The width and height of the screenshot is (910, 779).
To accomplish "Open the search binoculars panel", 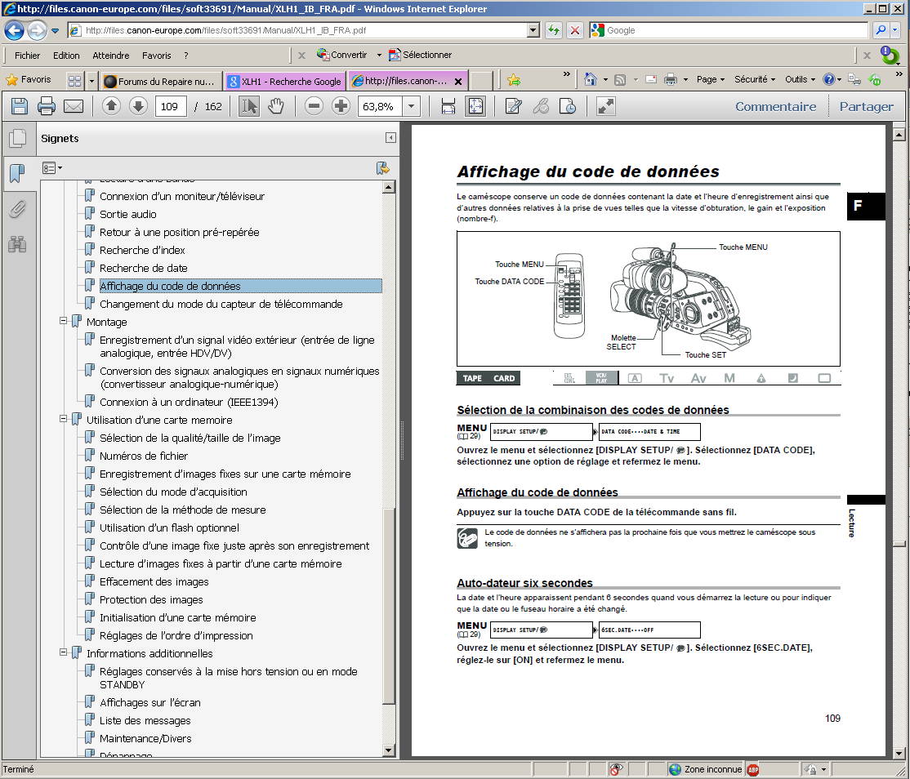I will click(x=17, y=243).
